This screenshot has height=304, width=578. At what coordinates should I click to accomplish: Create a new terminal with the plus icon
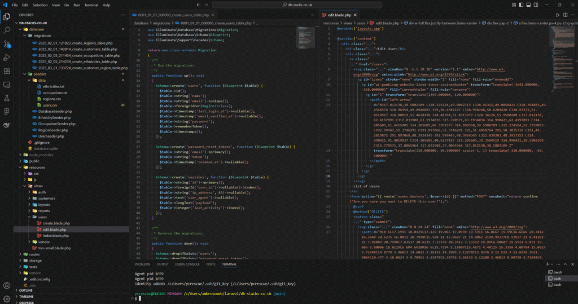548,264
